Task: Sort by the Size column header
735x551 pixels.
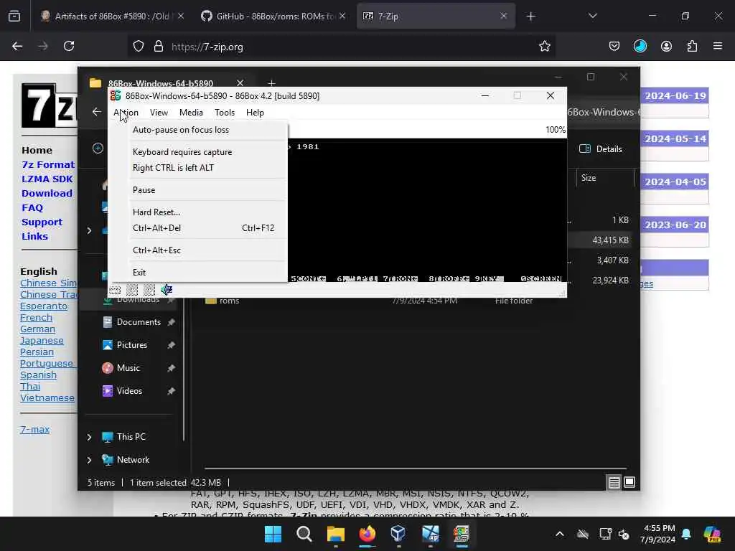Action: pos(604,178)
